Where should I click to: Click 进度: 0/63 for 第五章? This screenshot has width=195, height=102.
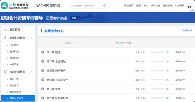point(140,89)
